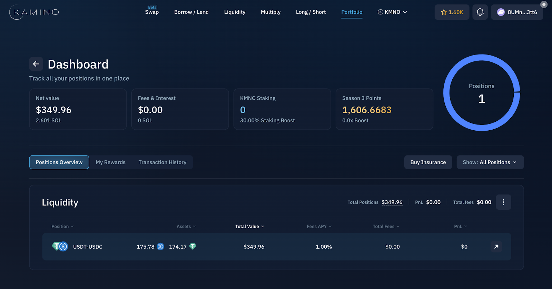Click Total Positions $349.96 value
Viewport: 552px width, 289px height.
tap(392, 202)
